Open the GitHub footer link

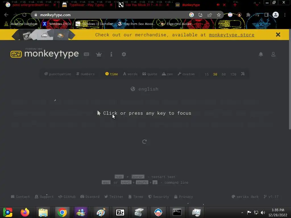[67, 197]
